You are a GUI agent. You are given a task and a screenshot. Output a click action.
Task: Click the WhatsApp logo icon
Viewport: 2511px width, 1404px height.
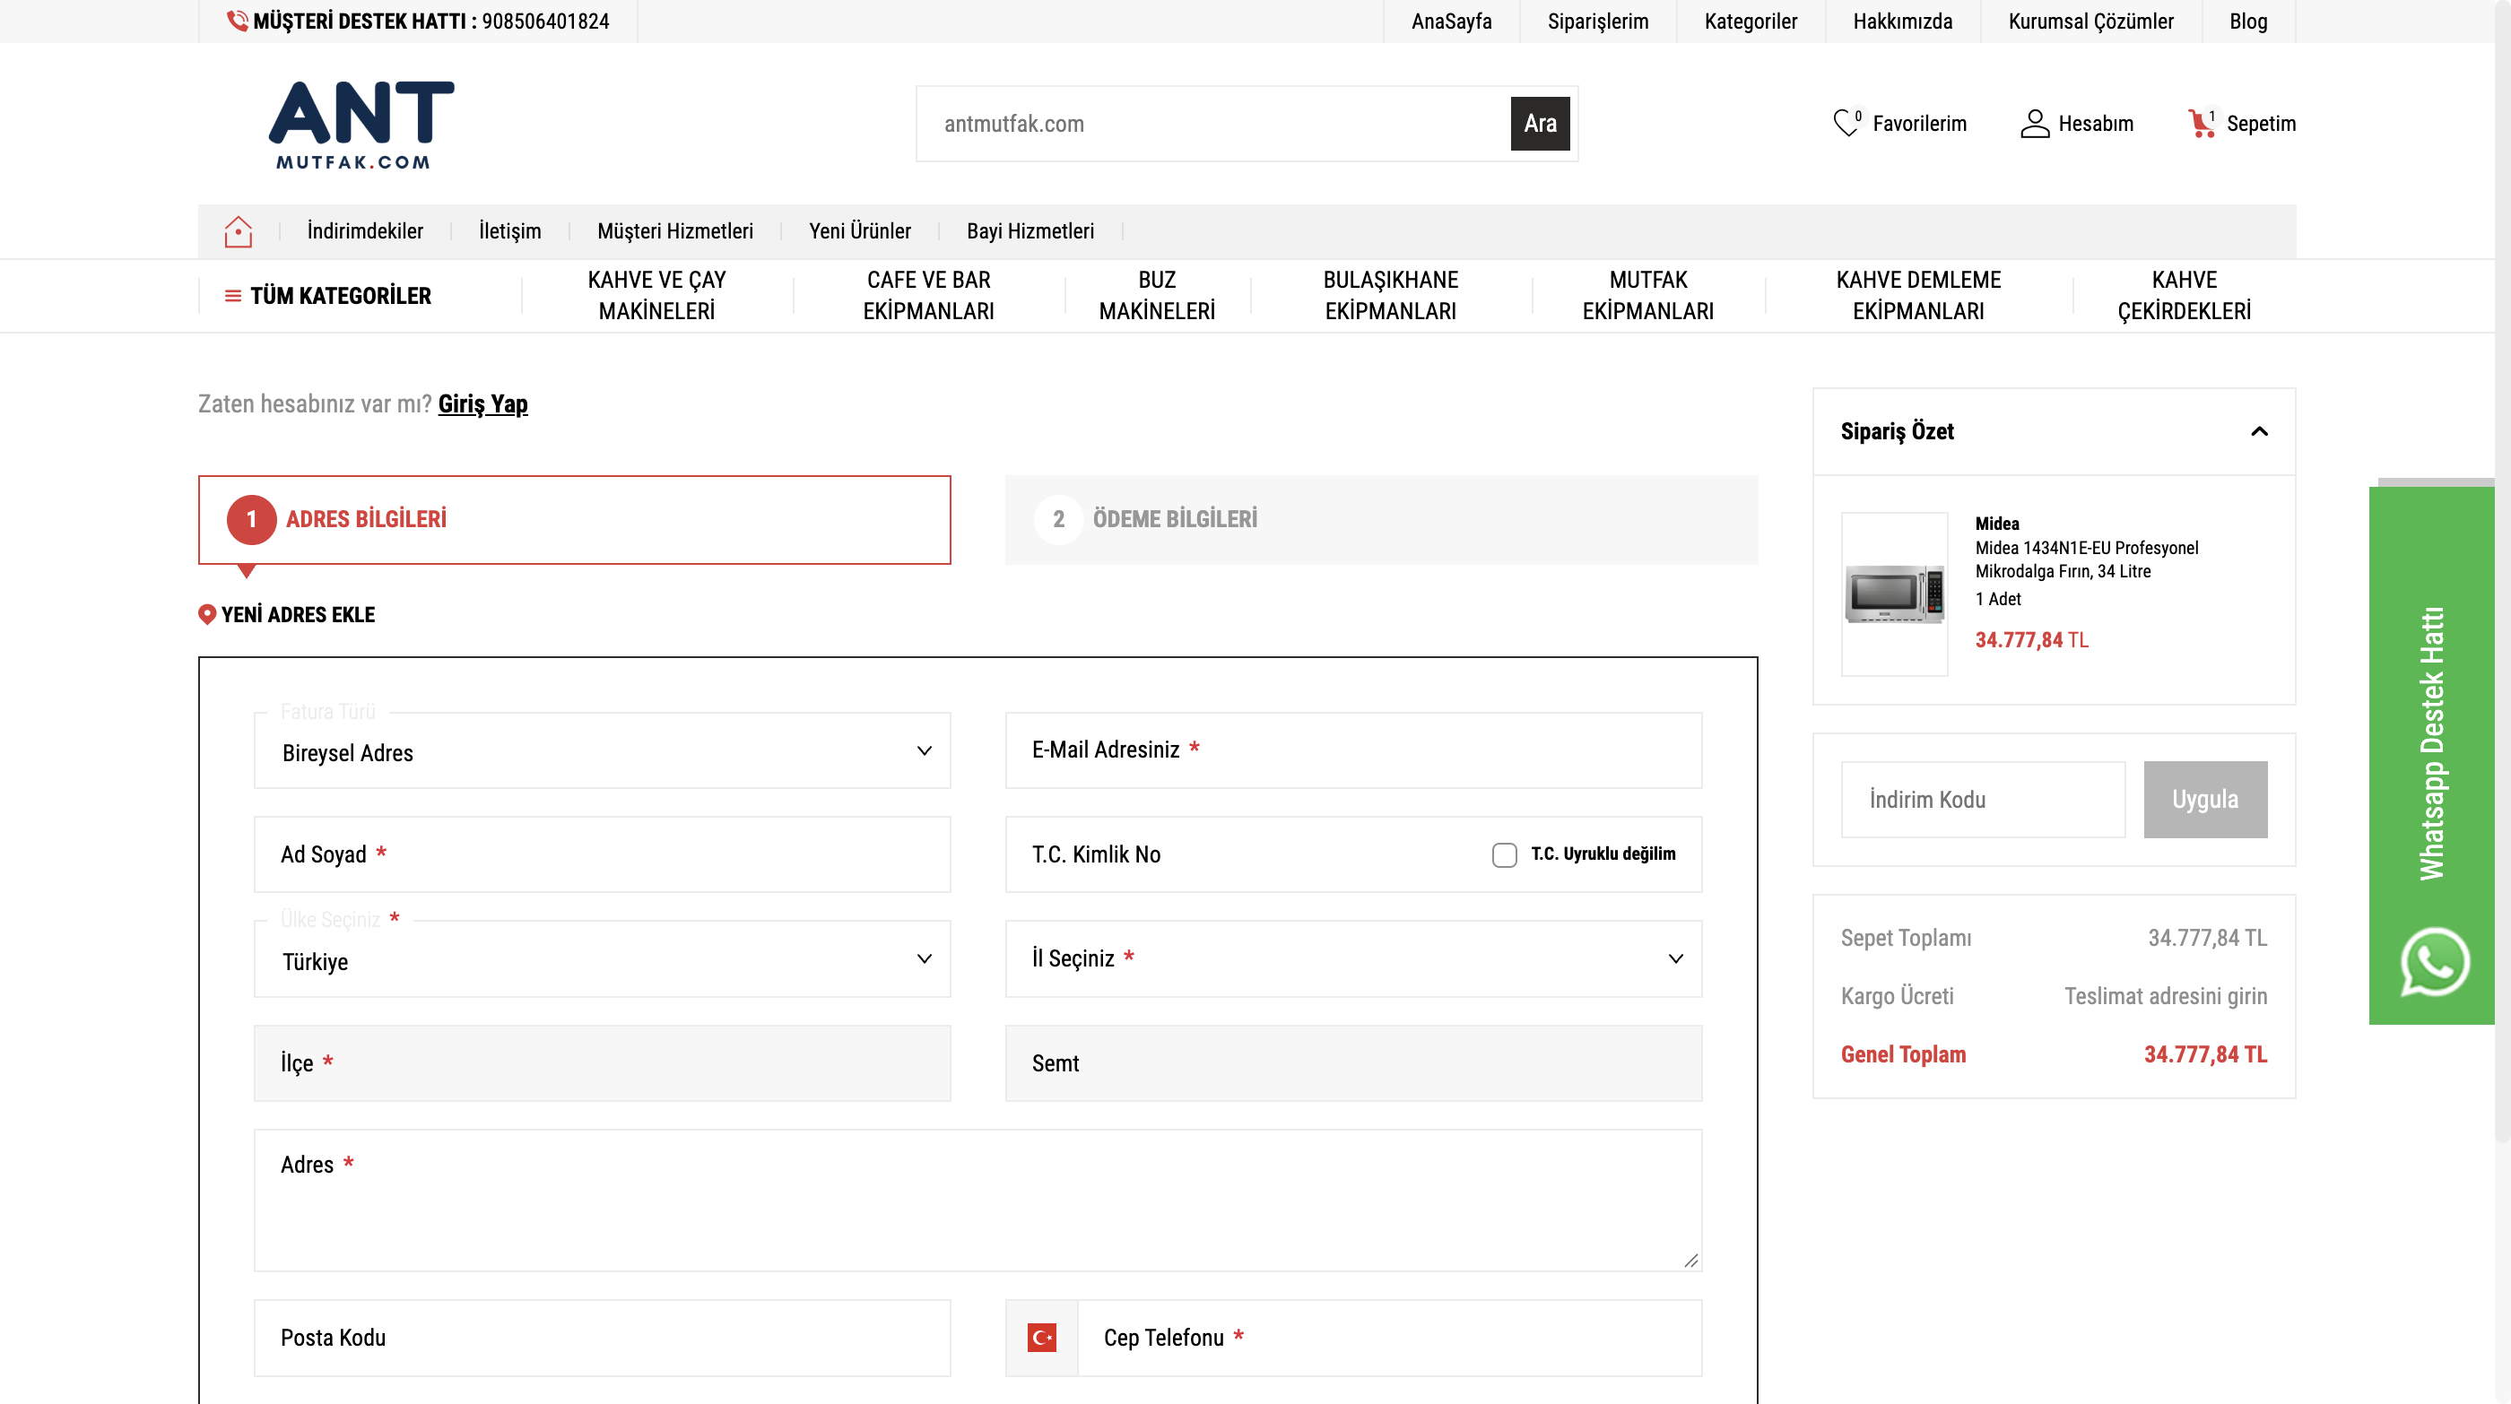(x=2434, y=962)
